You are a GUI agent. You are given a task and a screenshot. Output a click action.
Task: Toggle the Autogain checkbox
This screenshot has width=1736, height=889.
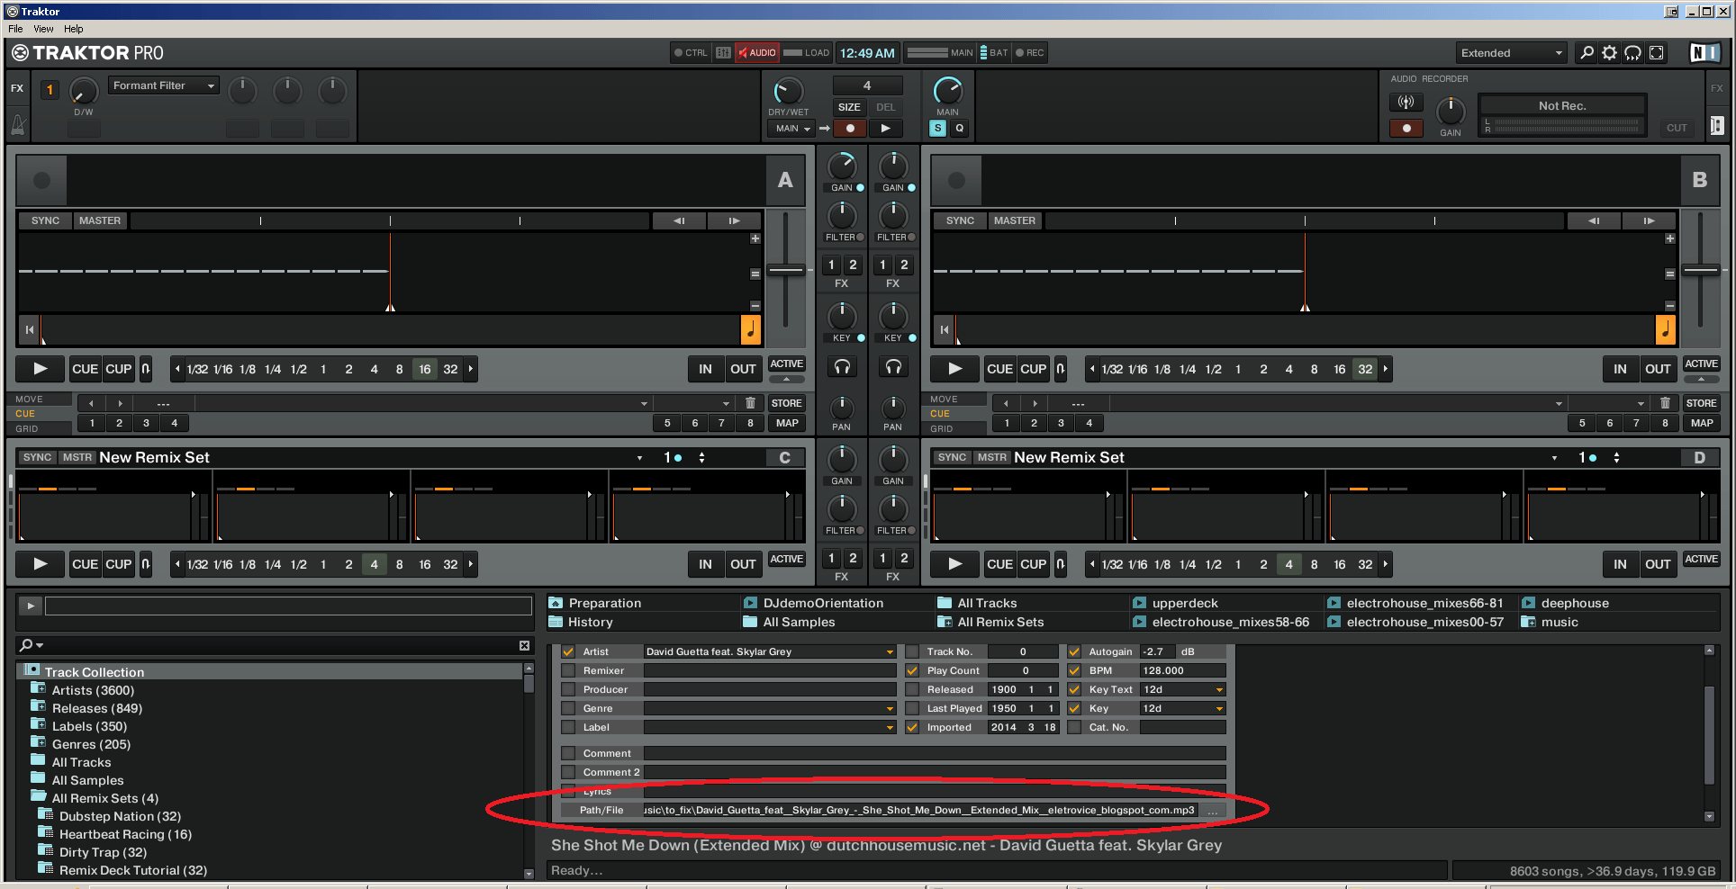pyautogui.click(x=1074, y=651)
